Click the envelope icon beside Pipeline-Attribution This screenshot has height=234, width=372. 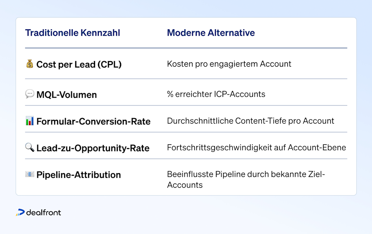click(30, 174)
